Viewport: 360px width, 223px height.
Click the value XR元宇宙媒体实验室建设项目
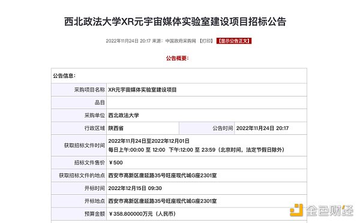[x=142, y=90]
